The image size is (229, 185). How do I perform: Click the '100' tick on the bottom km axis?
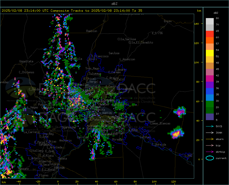click(154, 182)
